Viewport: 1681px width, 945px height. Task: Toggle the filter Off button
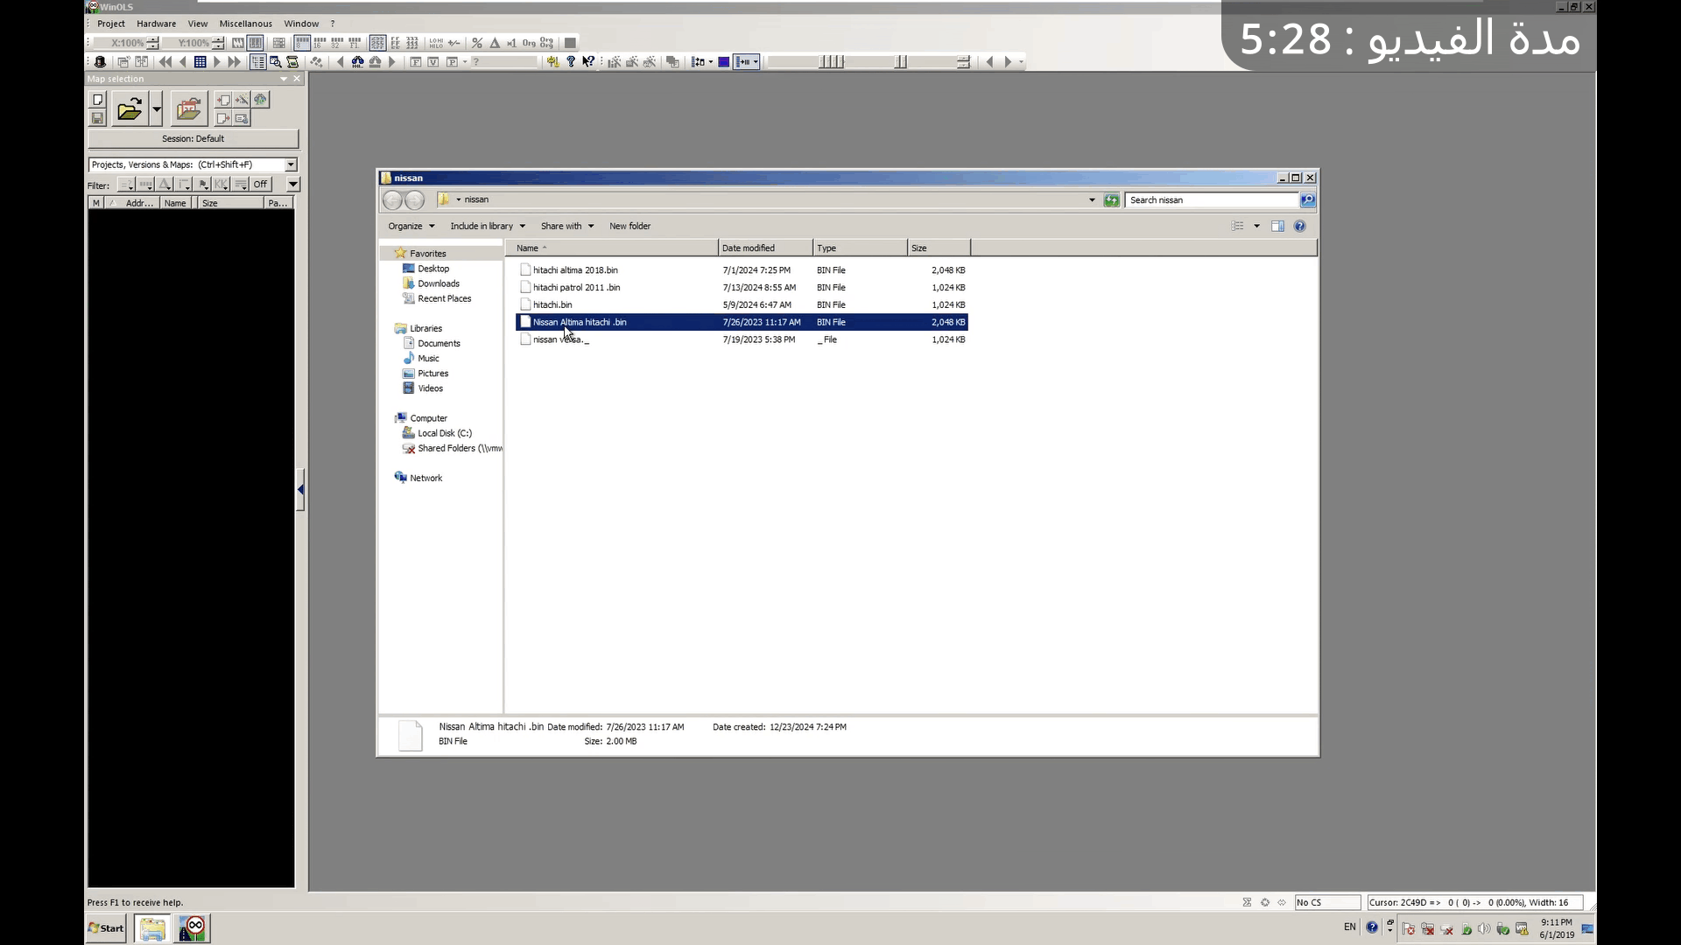click(260, 185)
